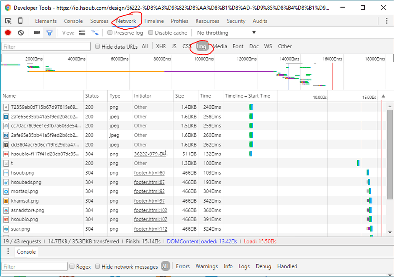Click the Chrome logo in title bar

(x=8, y=8)
